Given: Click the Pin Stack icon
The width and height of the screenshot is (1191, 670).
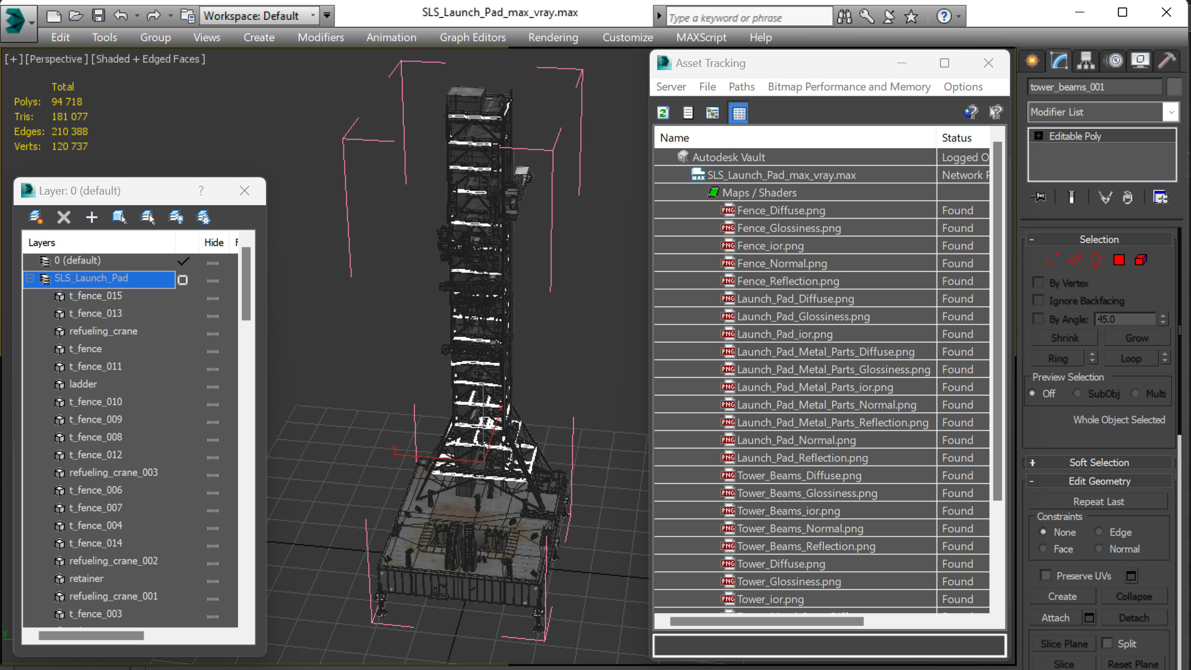Looking at the screenshot, I should 1038,197.
